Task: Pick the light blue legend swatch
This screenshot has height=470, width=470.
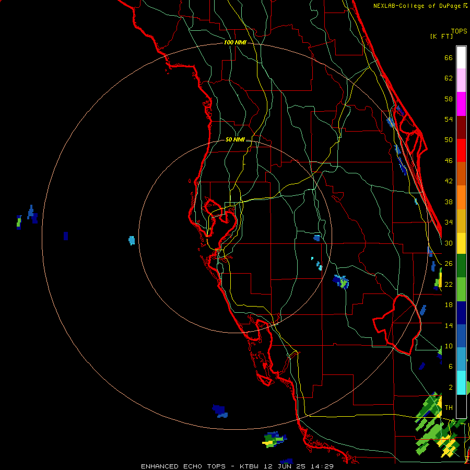Action: [461, 359]
